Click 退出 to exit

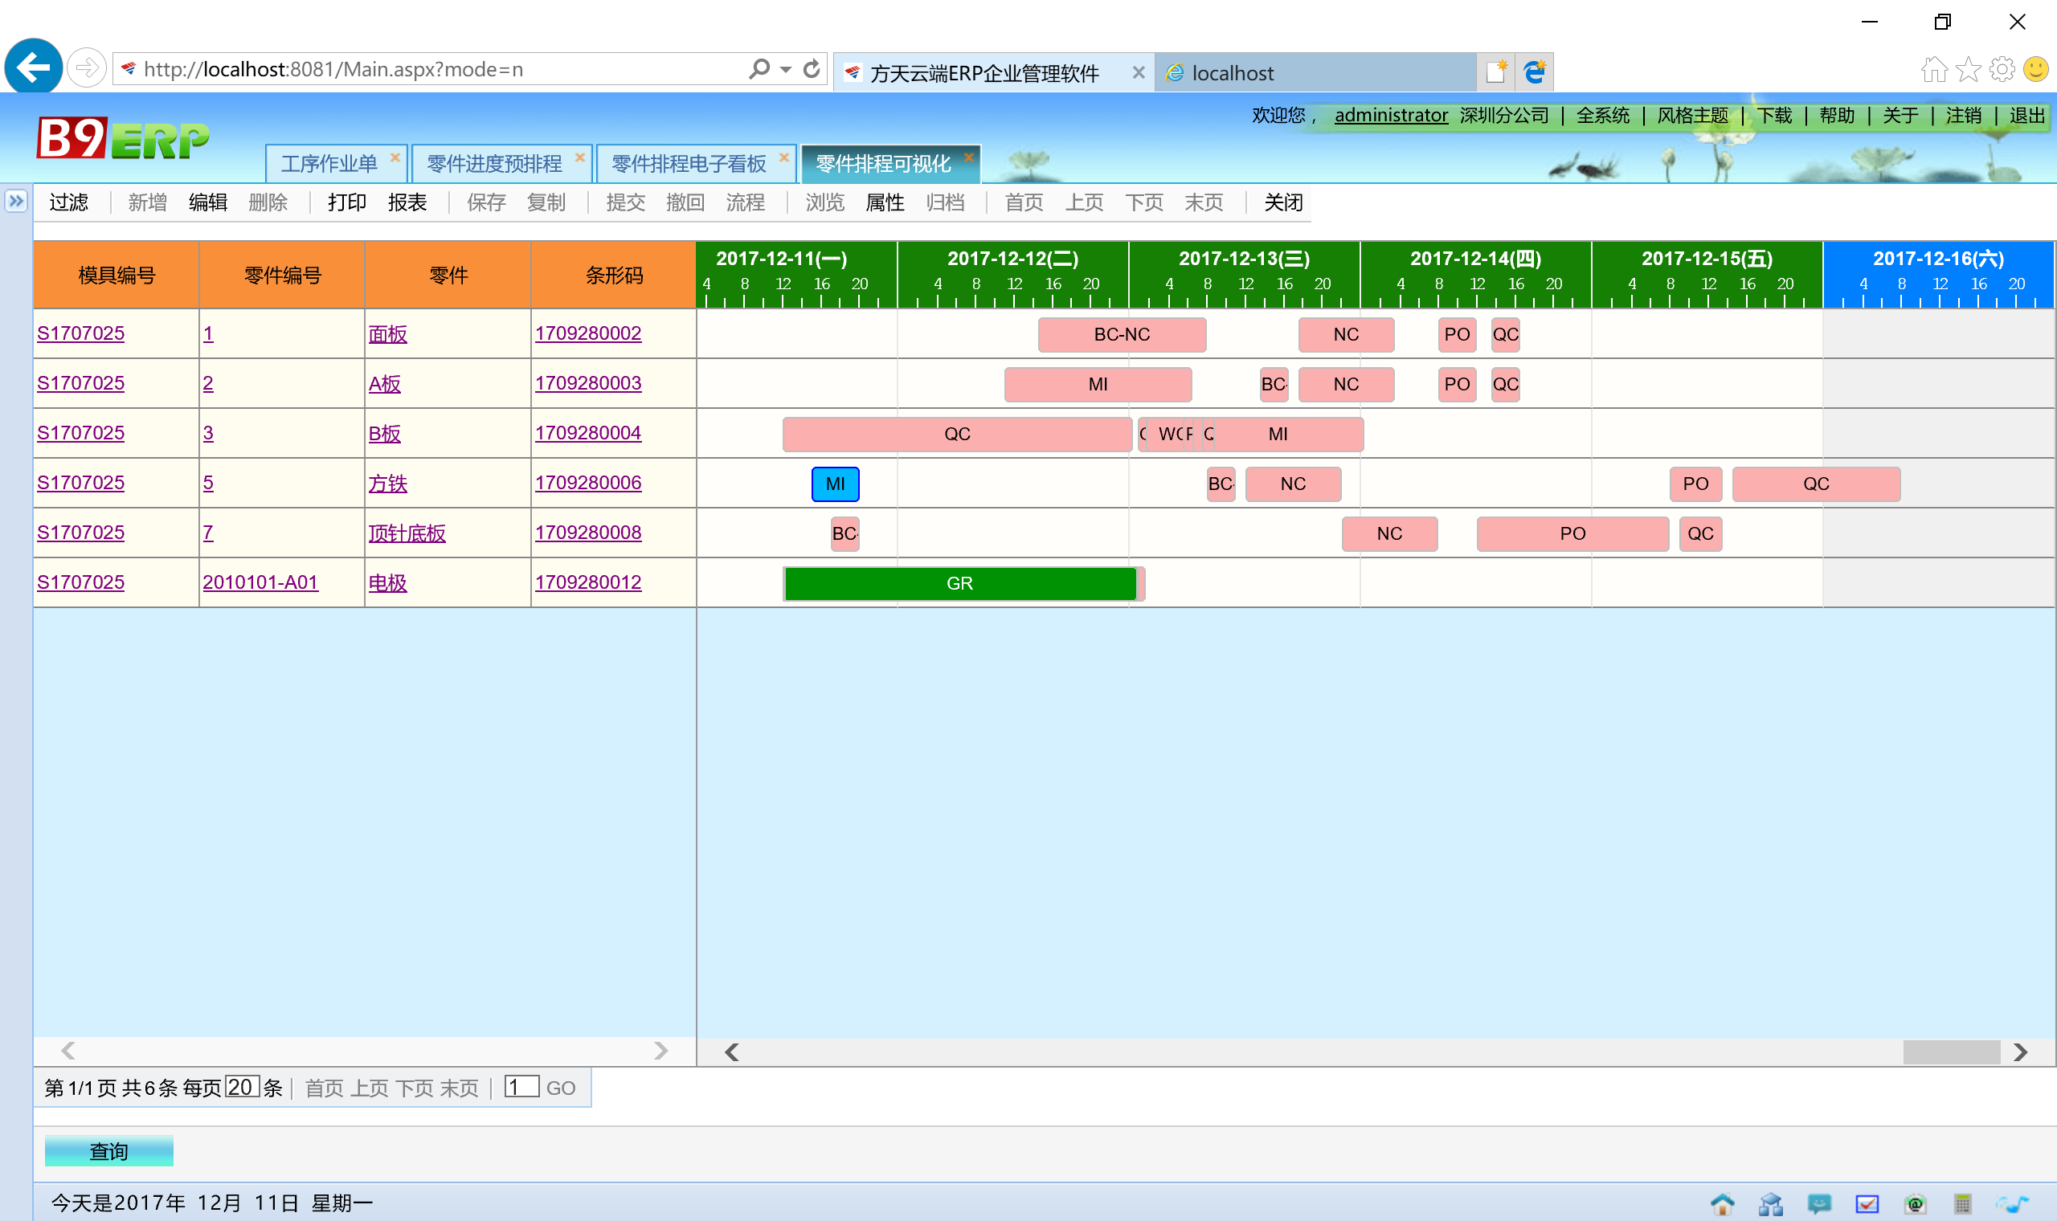[2026, 115]
